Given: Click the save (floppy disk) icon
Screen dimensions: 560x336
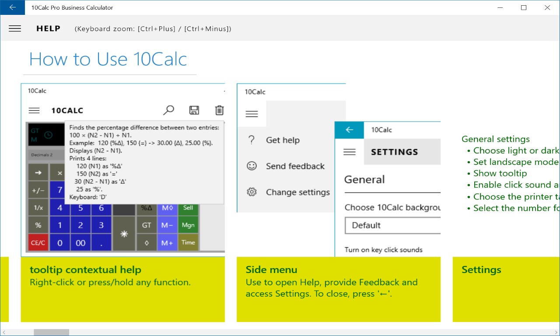Looking at the screenshot, I should [x=194, y=110].
